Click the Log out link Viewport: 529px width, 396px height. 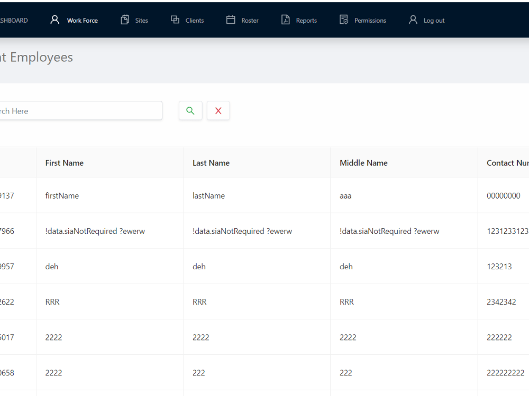(434, 21)
